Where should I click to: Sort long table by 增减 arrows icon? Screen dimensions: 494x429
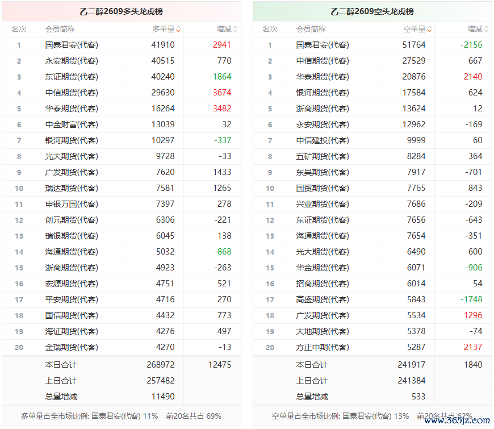click(x=235, y=30)
